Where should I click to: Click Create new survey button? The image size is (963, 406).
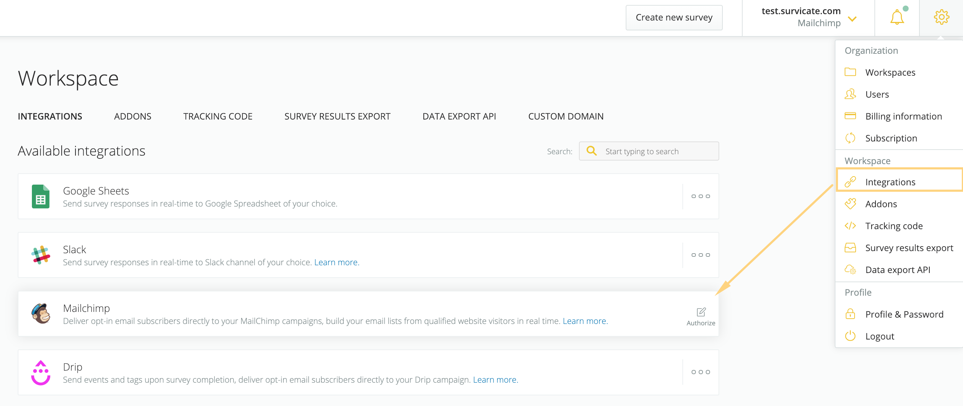(x=674, y=18)
